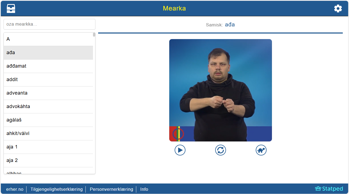Open Tilgjengelighetserklæring link
This screenshot has width=349, height=194.
tap(56, 189)
